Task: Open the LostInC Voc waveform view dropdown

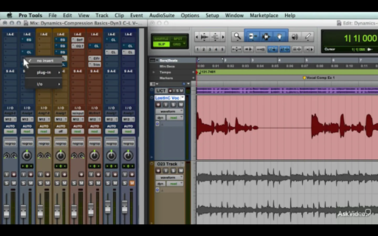Action: 169,111
